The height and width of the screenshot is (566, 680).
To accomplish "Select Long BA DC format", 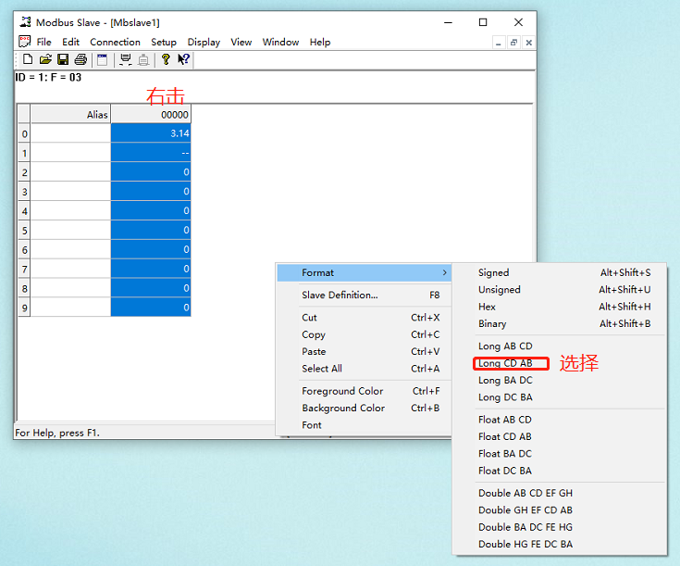I will 560,380.
